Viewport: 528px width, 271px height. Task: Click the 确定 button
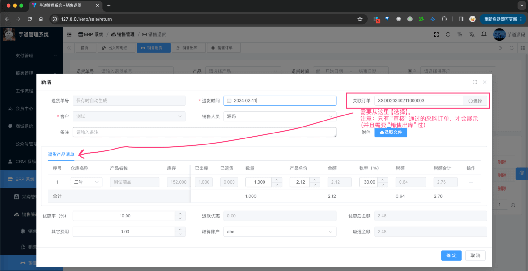click(451, 256)
